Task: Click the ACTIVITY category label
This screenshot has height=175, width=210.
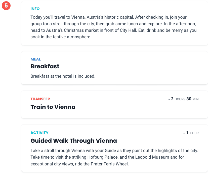Action: pos(39,133)
